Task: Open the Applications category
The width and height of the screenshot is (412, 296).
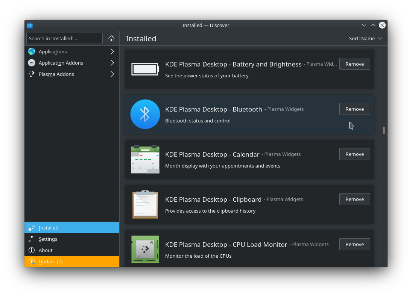Action: 72,51
